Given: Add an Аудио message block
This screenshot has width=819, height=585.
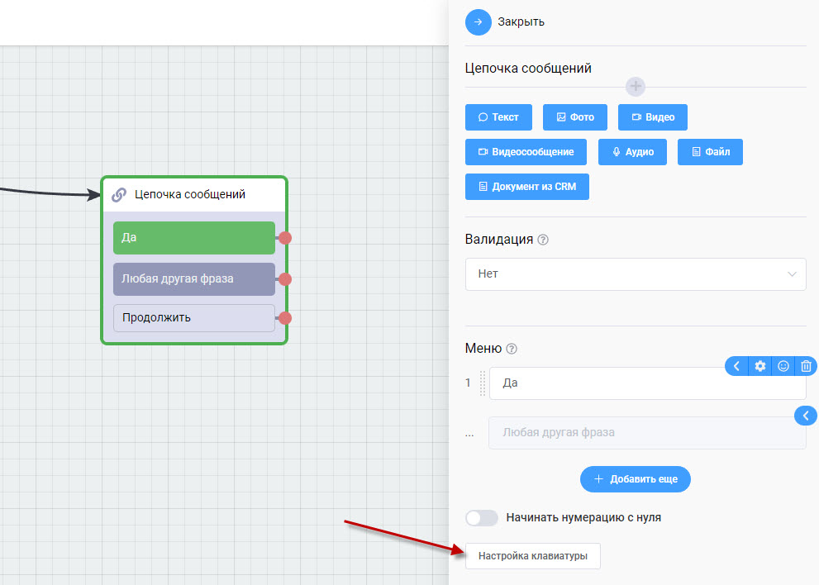Looking at the screenshot, I should (632, 152).
